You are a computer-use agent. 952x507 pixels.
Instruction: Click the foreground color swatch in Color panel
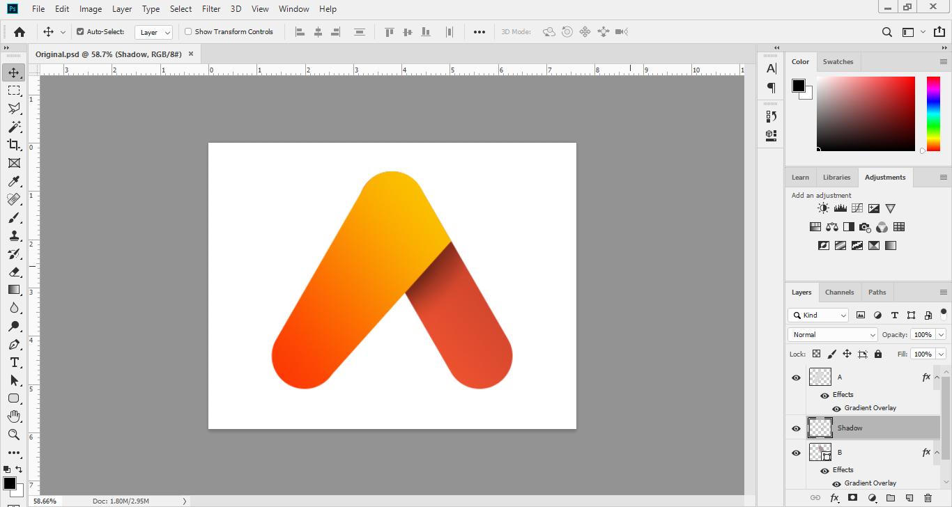click(x=799, y=86)
